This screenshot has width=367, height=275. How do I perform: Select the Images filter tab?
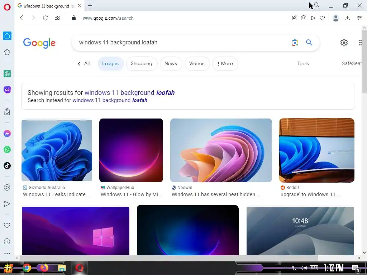(x=110, y=64)
